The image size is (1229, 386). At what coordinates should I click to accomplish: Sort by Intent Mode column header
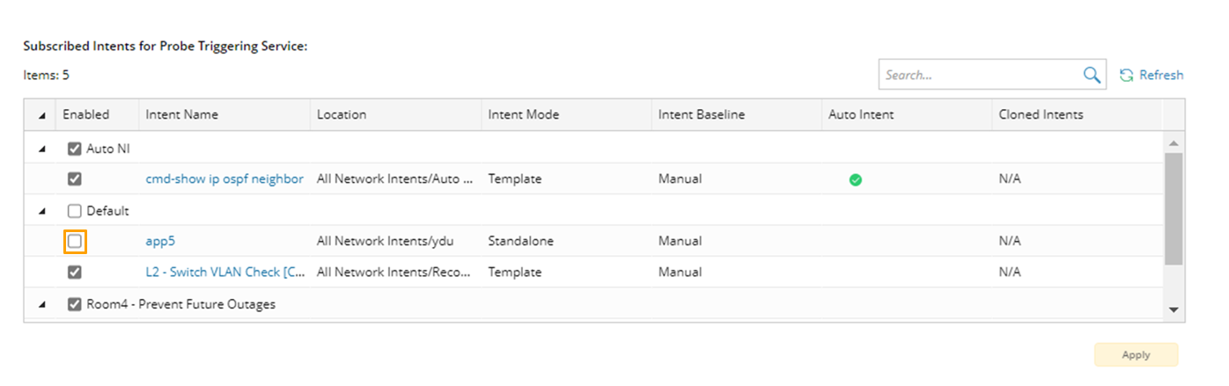click(524, 115)
